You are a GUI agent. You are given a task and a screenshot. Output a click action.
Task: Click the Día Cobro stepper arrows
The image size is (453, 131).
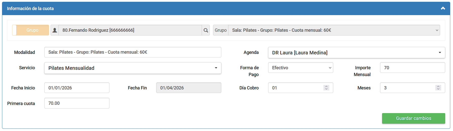[x=326, y=88]
